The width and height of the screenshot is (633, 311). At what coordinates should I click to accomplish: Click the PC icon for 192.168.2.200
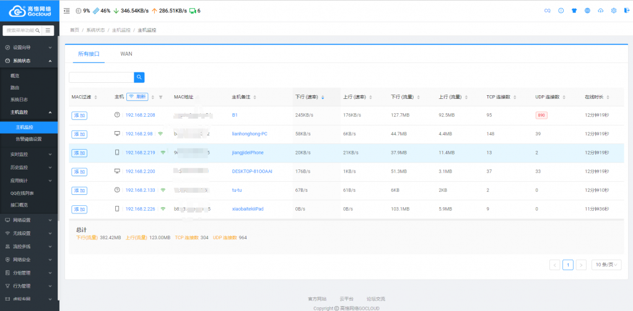tap(117, 171)
